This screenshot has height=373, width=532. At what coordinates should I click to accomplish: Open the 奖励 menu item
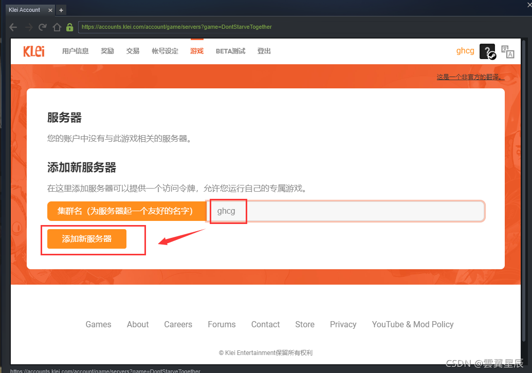point(107,51)
